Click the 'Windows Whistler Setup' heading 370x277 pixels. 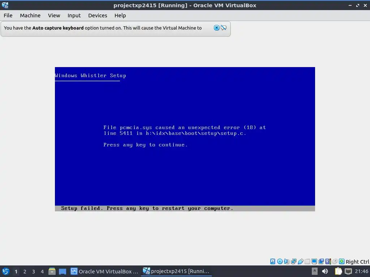[91, 76]
